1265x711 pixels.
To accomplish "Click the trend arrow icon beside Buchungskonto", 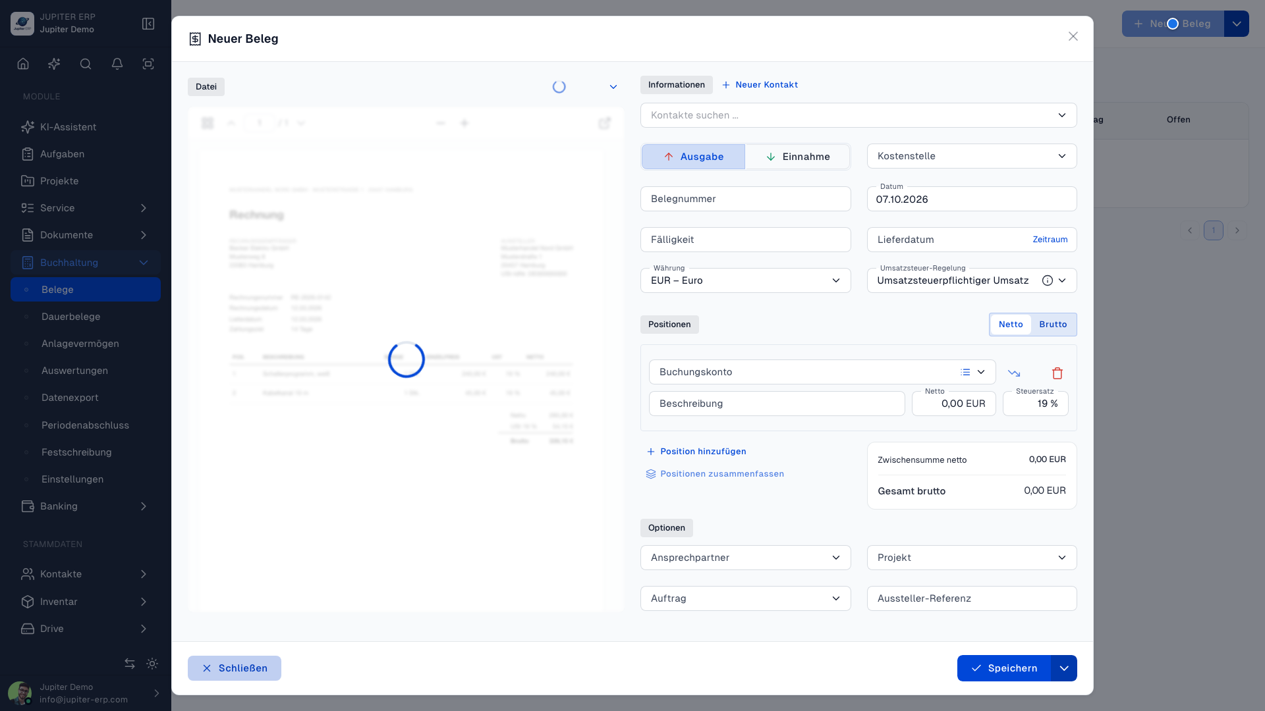I will [x=1014, y=373].
